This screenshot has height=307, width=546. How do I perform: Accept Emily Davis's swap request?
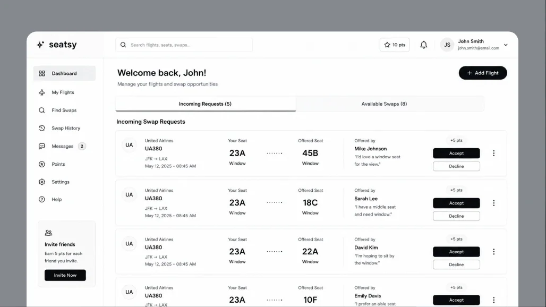pyautogui.click(x=456, y=300)
